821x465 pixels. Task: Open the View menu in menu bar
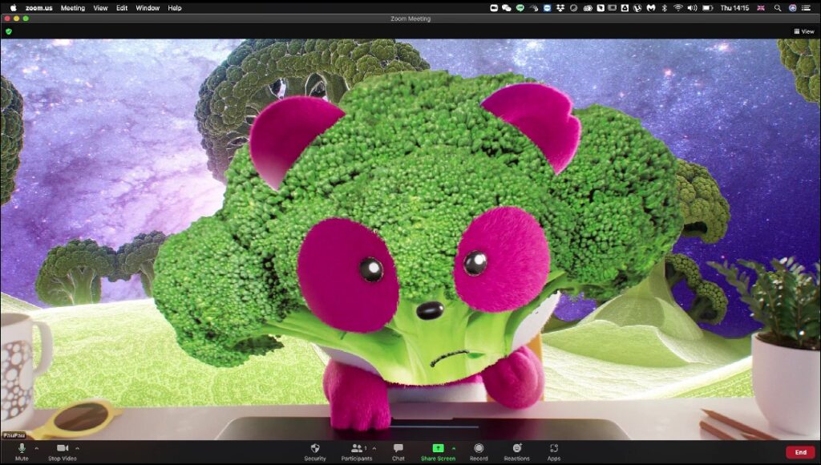pos(100,8)
